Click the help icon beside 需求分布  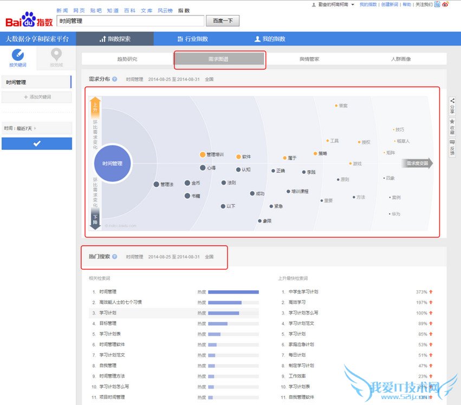(115, 79)
